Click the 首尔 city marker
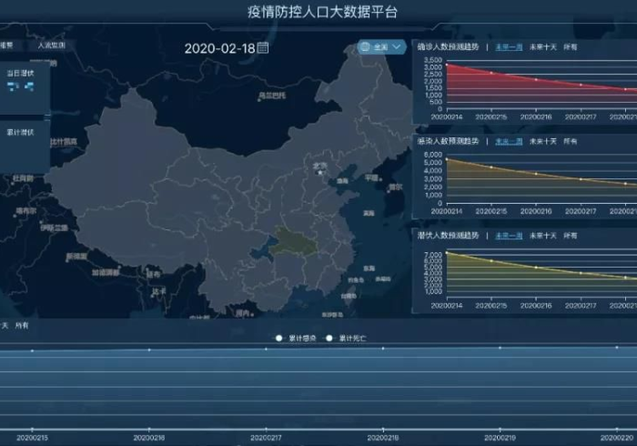Screen dimensions: 637x446 (x=389, y=191)
